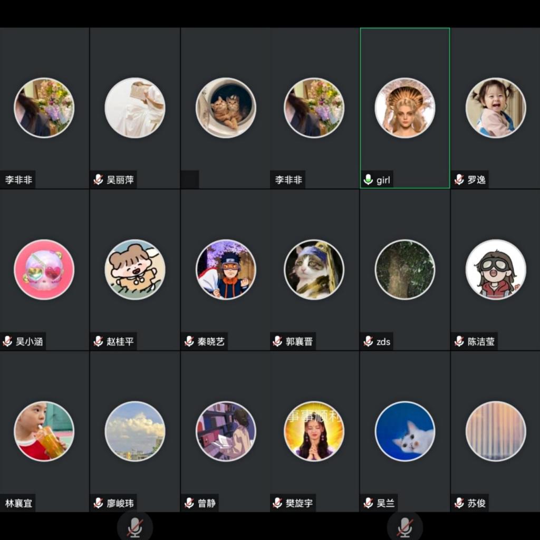The height and width of the screenshot is (540, 540).
Task: Open 林襄宜's child drinking juice avatar
Action: coord(44,431)
